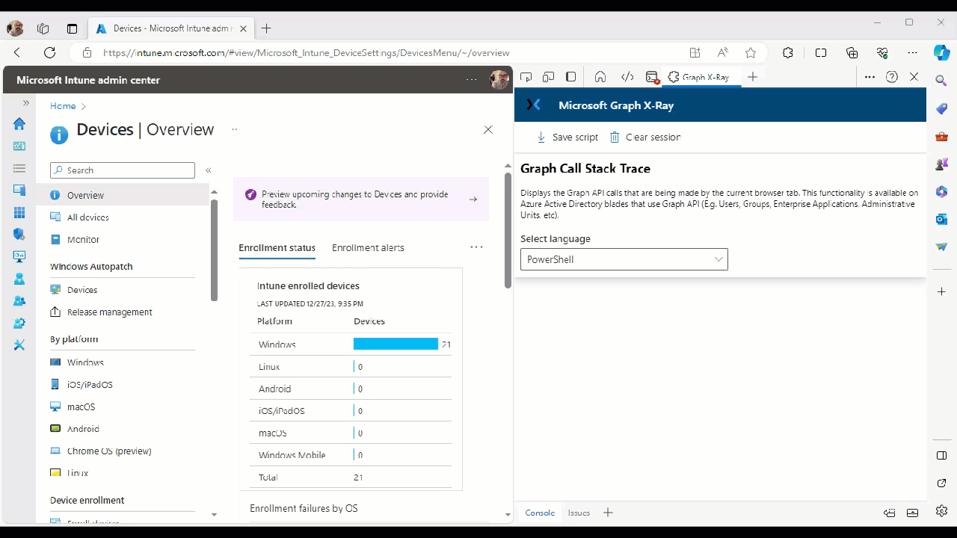
Task: Open the Devices icon in Intune sidebar
Action: point(19,191)
